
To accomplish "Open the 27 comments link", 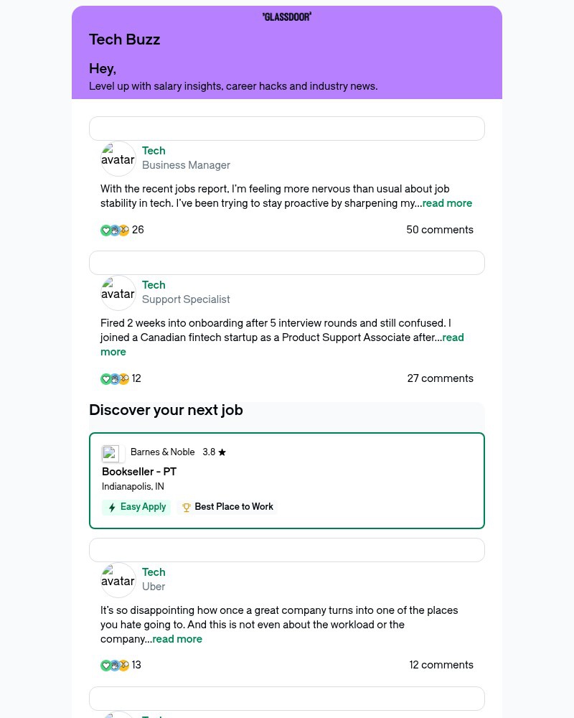I will pos(440,378).
